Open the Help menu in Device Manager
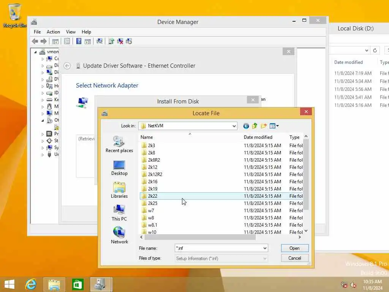The image size is (389, 292). point(86,32)
